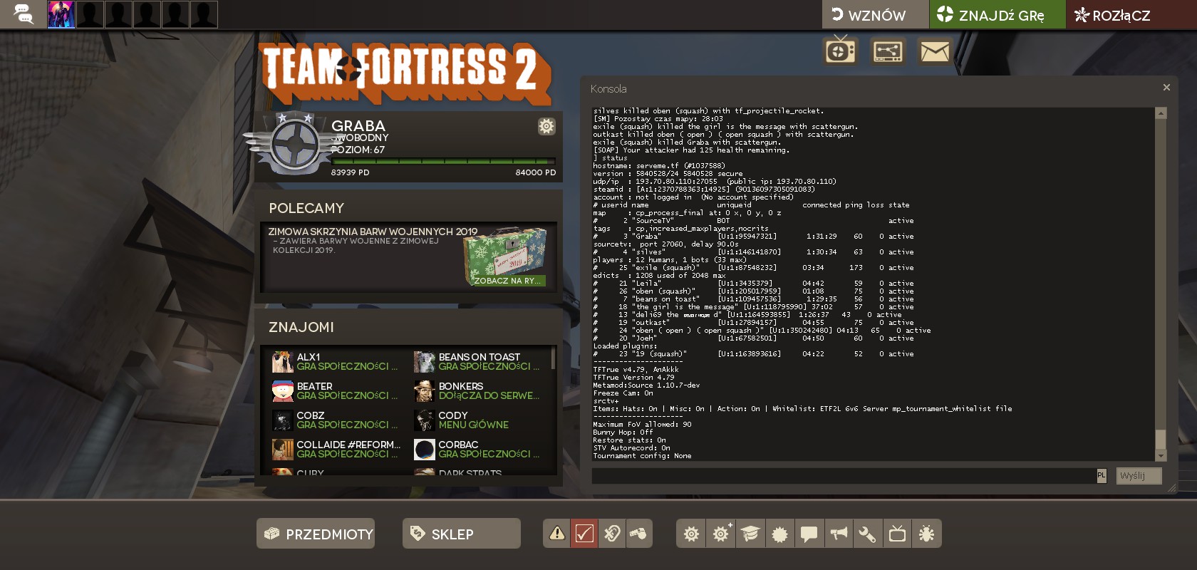View the Zimowa Skrzynia Barw Wojennych 2019 item
This screenshot has width=1197, height=570.
click(x=408, y=256)
